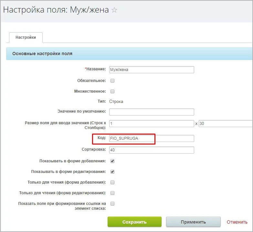Viewport: 253px width, 232px height.
Task: Select the columns count field containing 30
Action: (x=225, y=124)
